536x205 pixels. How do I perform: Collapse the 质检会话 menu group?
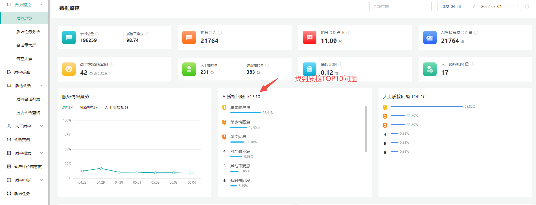[x=41, y=85]
